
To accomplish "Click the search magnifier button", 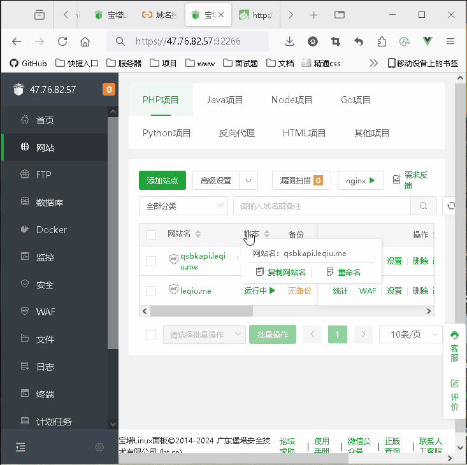I will click(423, 206).
